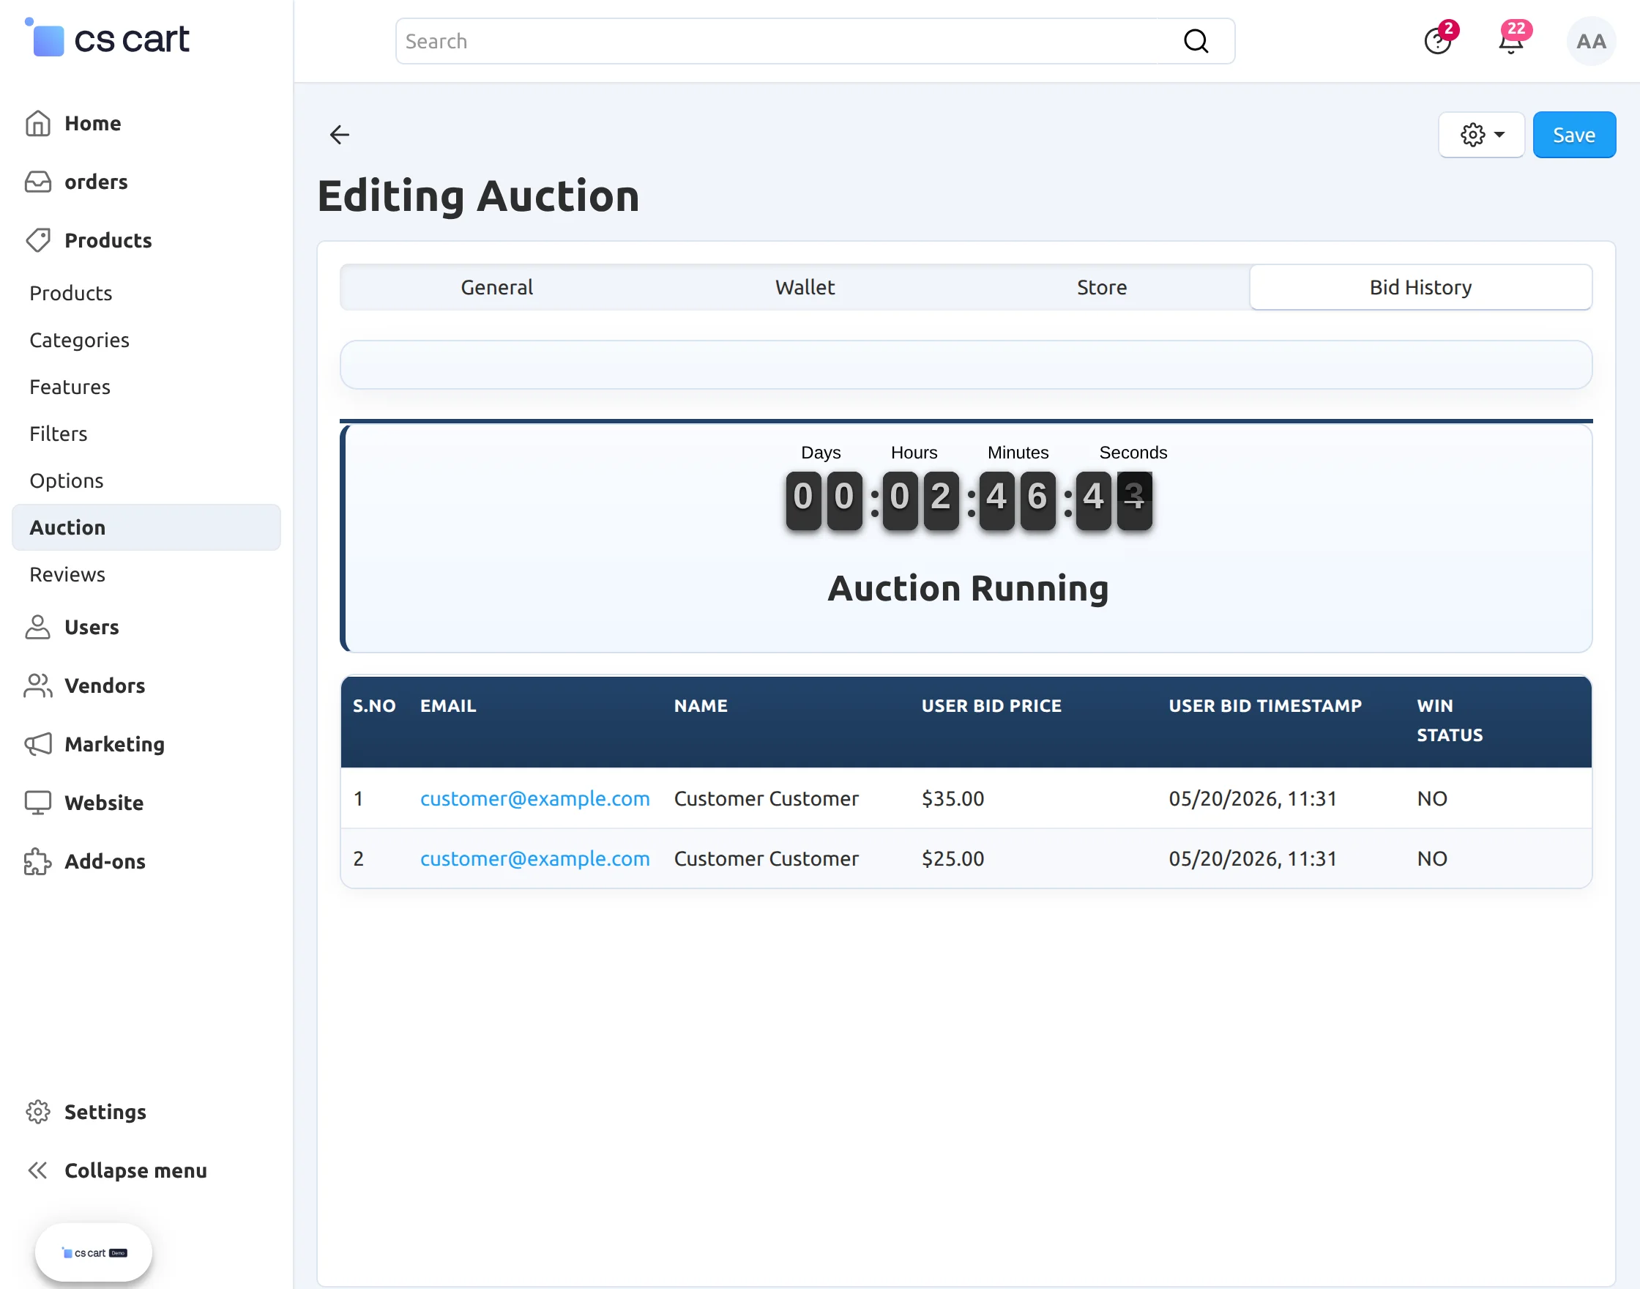1640x1289 pixels.
Task: Click the USER BID TIMESTAMP column header
Action: [x=1265, y=705]
